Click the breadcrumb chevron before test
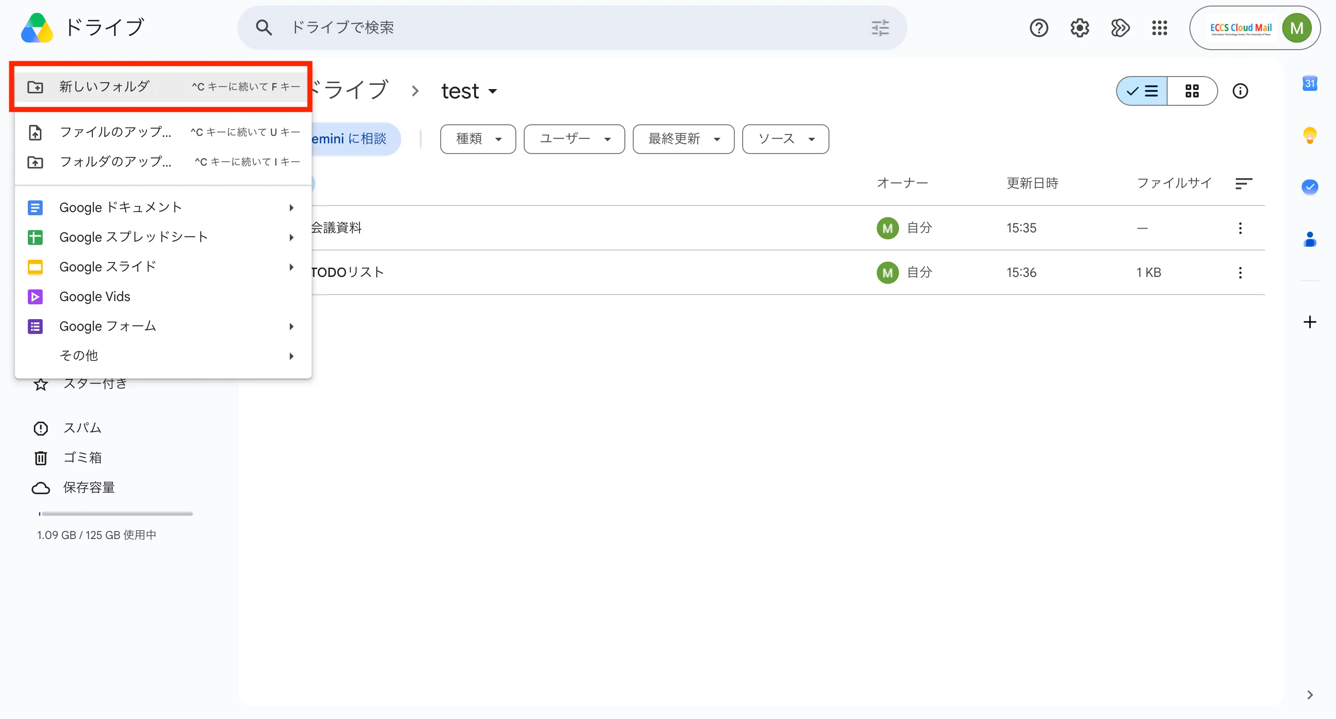This screenshot has height=719, width=1336. [x=415, y=92]
